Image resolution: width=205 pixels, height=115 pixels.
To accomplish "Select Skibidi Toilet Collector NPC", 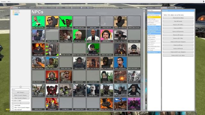I will 66,36.
